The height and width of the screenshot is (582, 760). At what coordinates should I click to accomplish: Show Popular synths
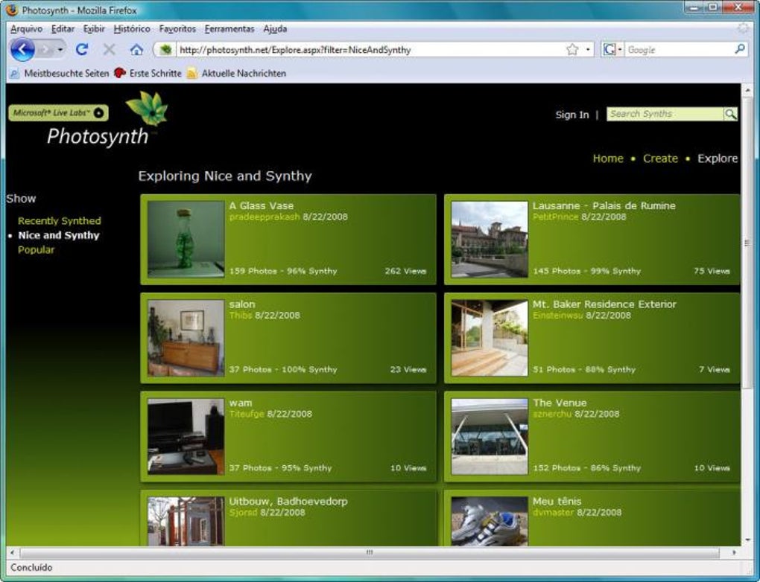coord(36,250)
